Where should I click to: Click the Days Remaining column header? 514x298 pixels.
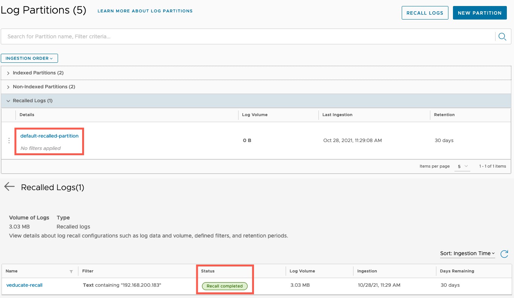click(x=457, y=271)
